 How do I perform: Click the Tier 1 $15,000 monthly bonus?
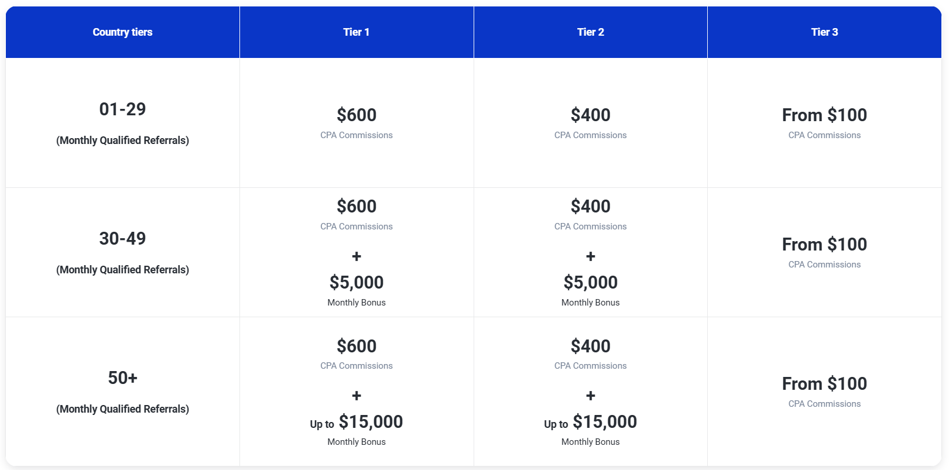pyautogui.click(x=370, y=422)
